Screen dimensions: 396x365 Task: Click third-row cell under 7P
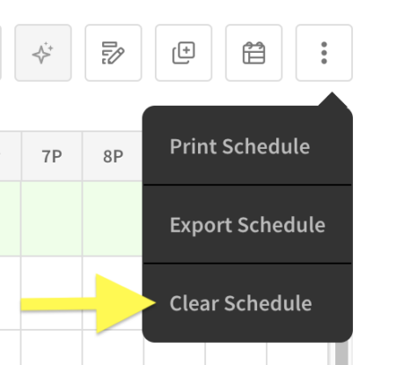pyautogui.click(x=52, y=347)
